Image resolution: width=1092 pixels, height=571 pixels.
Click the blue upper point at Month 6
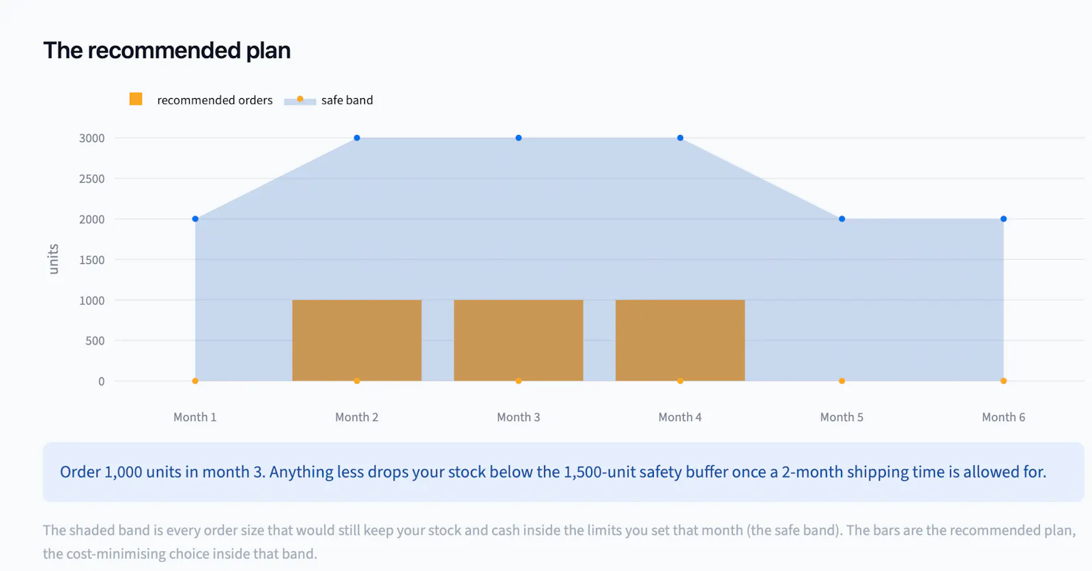pos(1004,219)
